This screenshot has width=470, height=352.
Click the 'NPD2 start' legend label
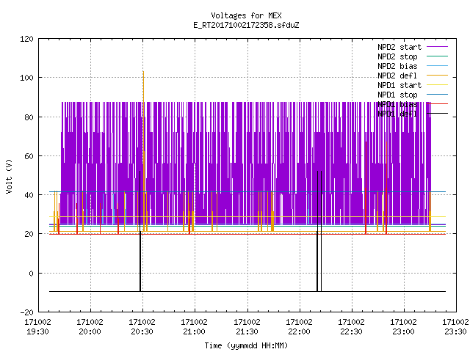399,47
